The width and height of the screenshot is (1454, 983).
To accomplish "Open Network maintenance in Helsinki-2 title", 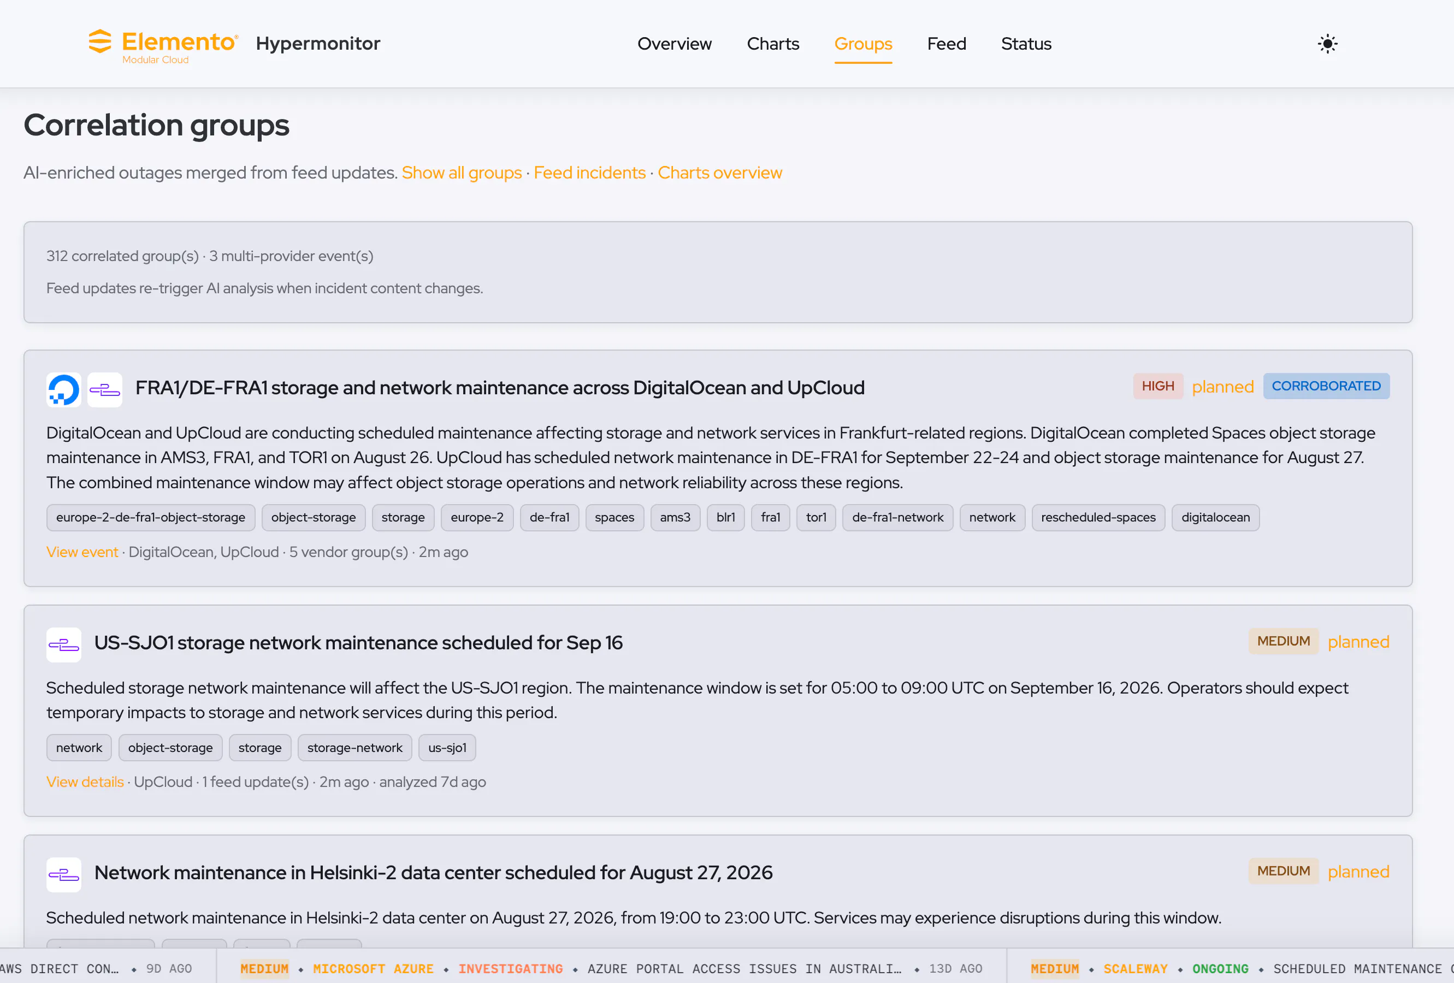I will (x=434, y=872).
